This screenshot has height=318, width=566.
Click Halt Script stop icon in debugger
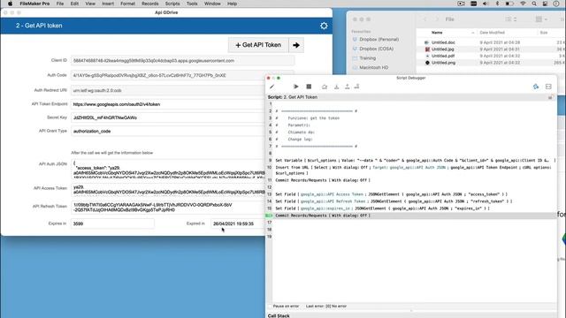[x=309, y=87]
